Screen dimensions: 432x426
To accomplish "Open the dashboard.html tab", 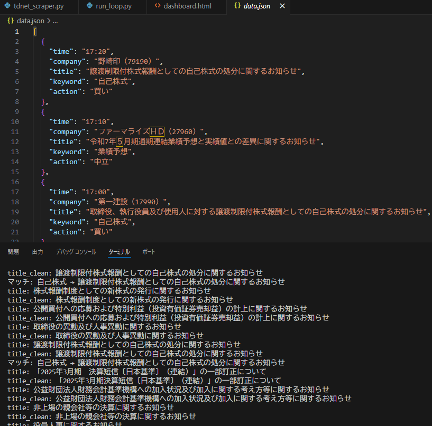I will tap(187, 6).
